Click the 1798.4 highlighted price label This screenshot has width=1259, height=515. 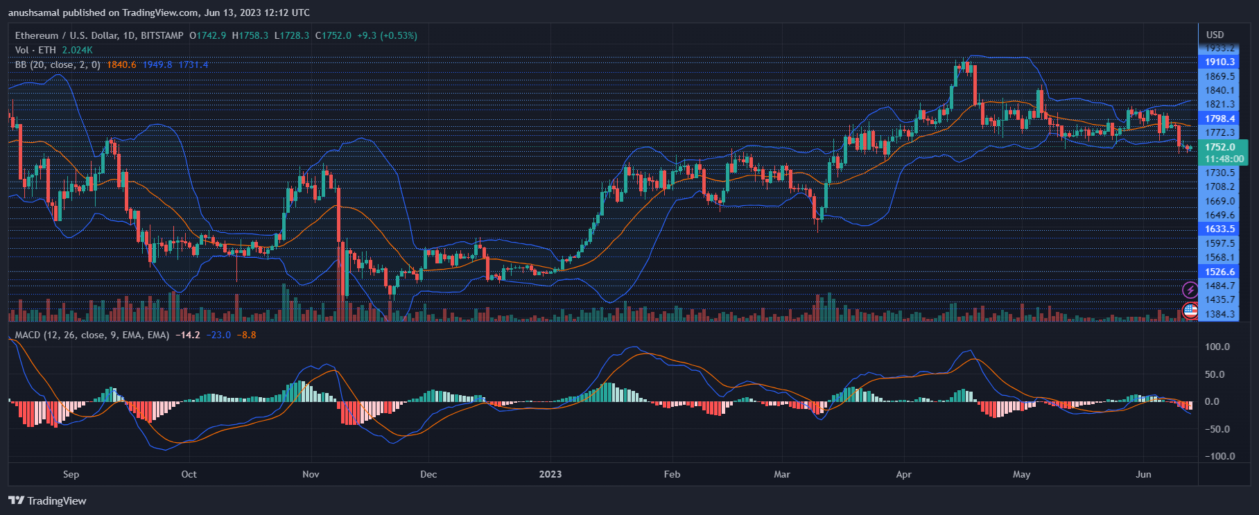coord(1219,119)
